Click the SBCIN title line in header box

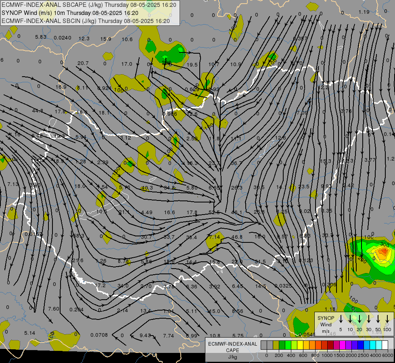pos(86,21)
